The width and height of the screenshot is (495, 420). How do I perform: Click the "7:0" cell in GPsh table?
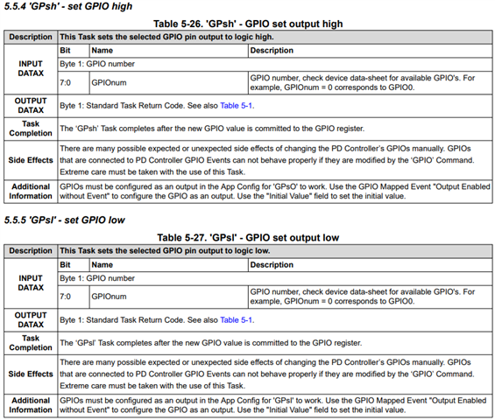66,83
